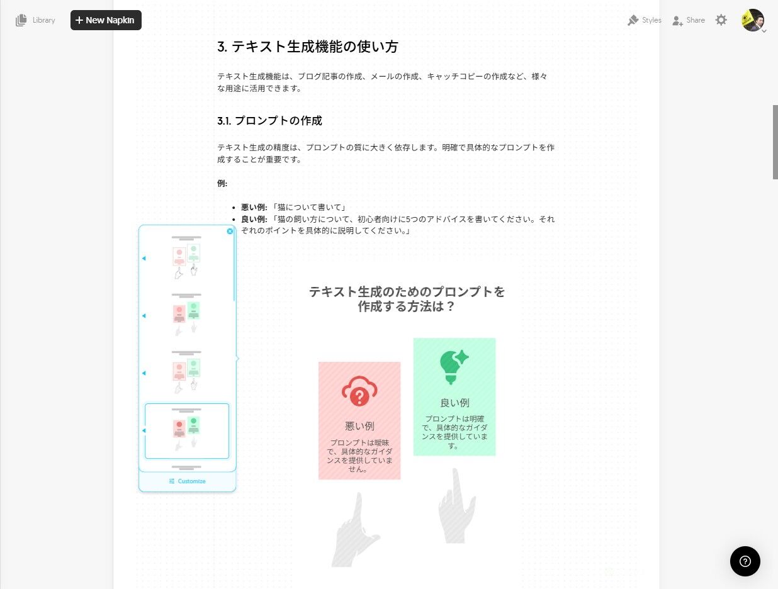
Task: Click subheading 3.1. プロンプトの作成
Action: (x=269, y=121)
